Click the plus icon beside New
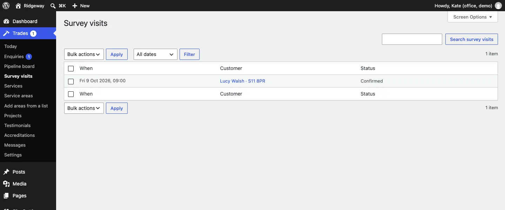 [x=75, y=6]
